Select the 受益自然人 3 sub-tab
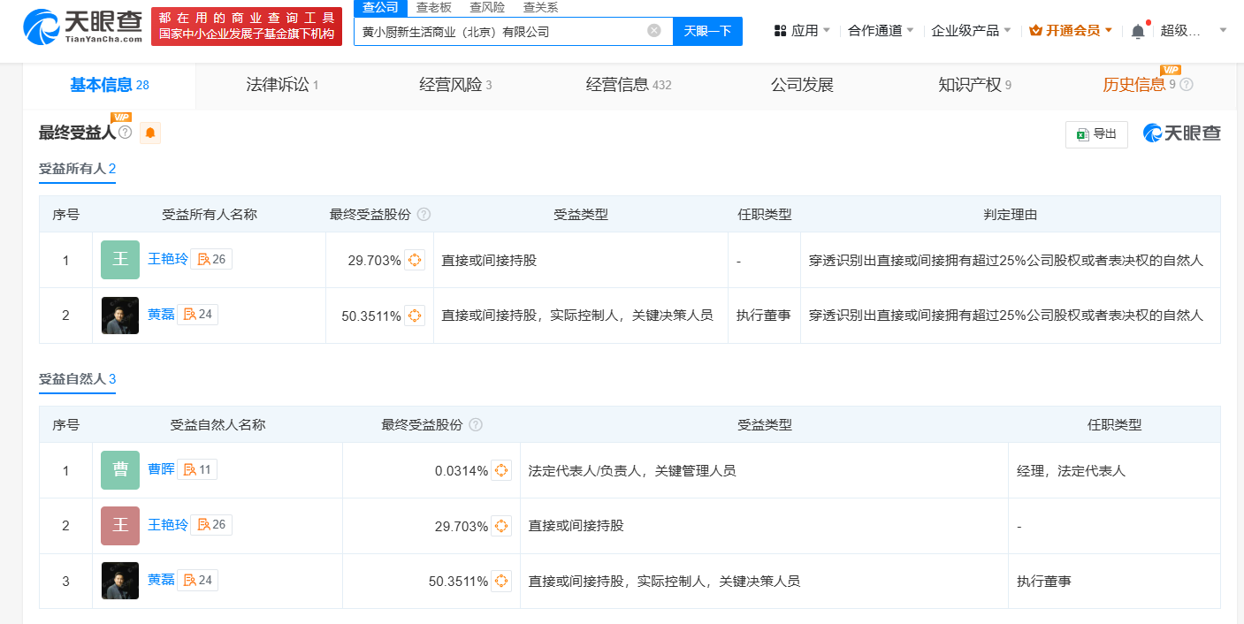 pos(78,378)
